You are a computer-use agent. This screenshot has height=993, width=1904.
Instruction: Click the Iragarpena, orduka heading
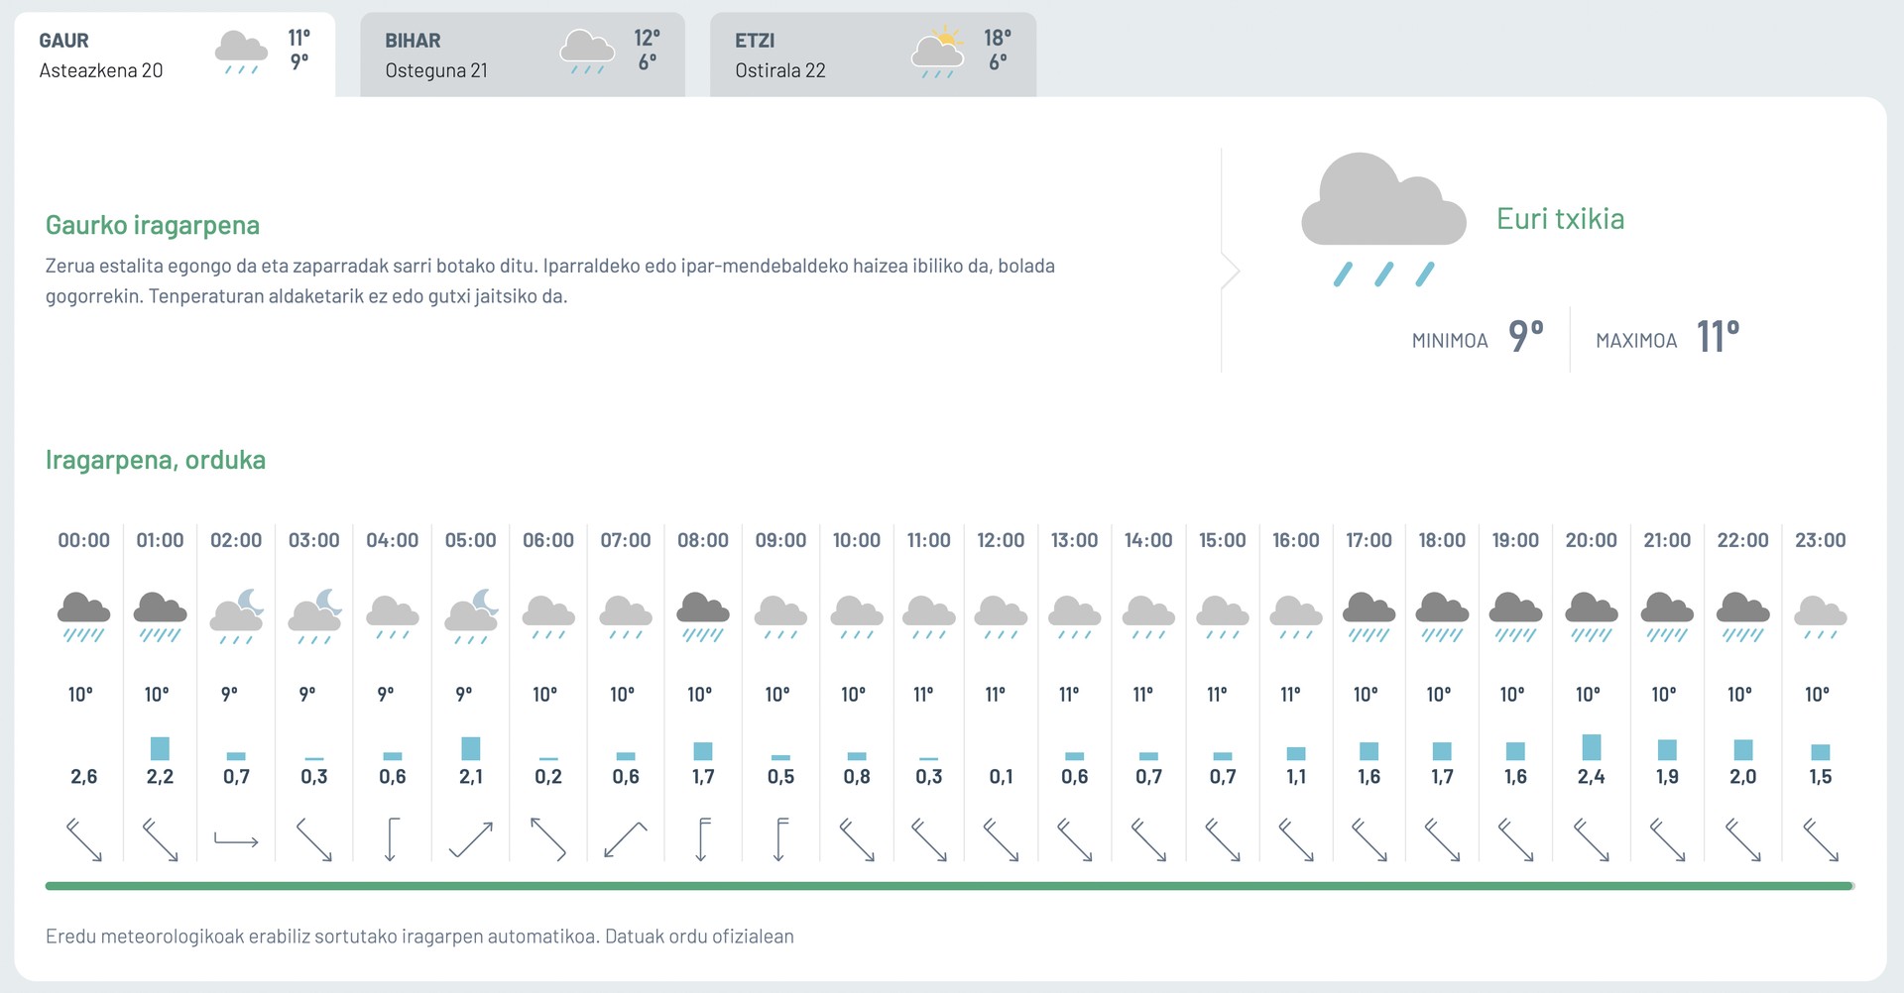pyautogui.click(x=156, y=460)
